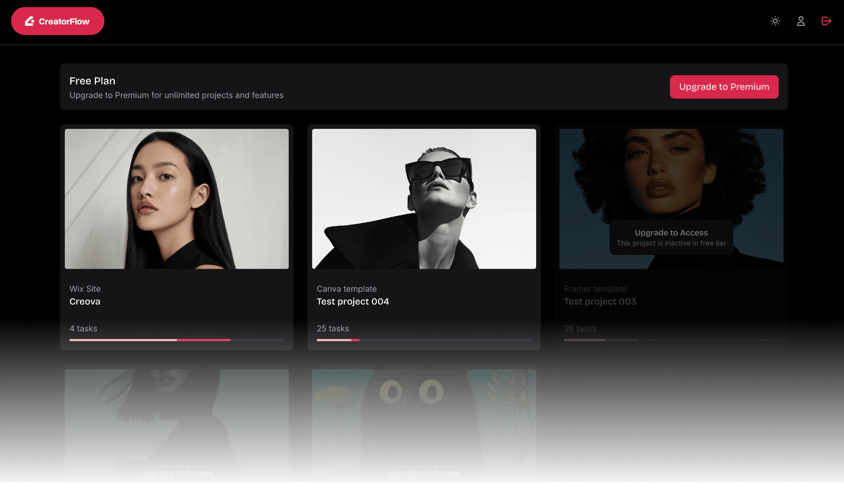
Task: Toggle light mode with the sun icon
Action: (x=775, y=21)
